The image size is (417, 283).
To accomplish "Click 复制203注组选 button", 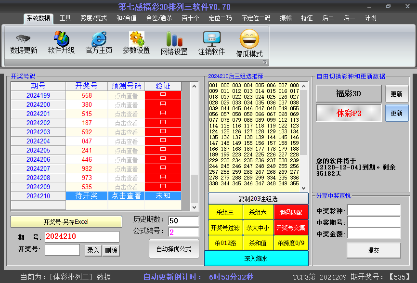I will pyautogui.click(x=258, y=198).
